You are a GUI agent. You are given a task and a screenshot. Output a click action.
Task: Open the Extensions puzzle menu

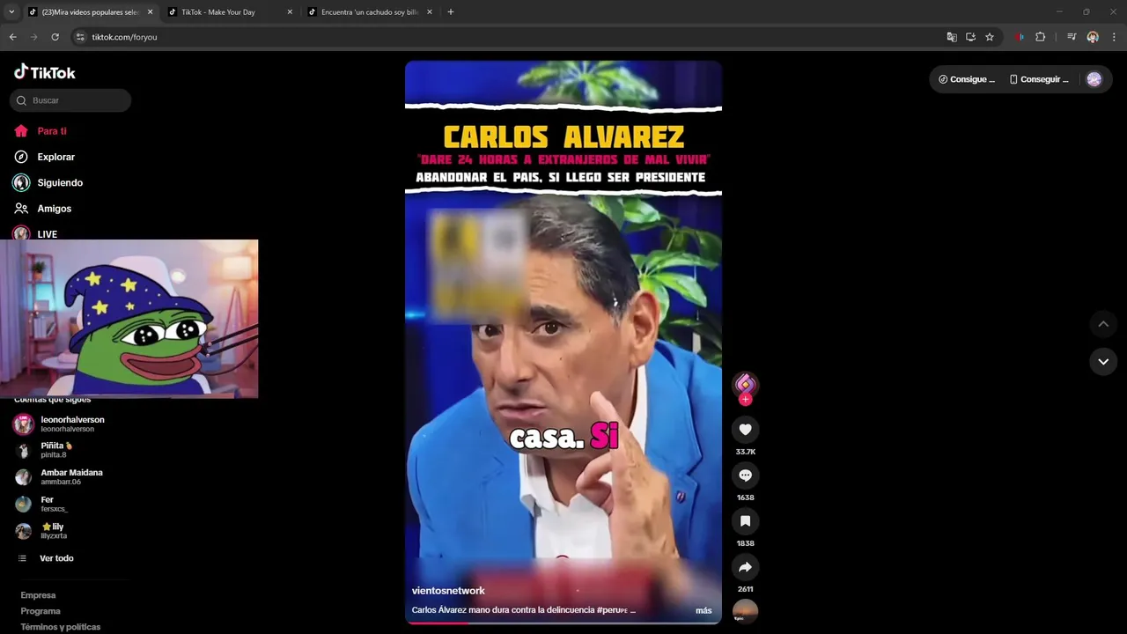tap(1040, 37)
